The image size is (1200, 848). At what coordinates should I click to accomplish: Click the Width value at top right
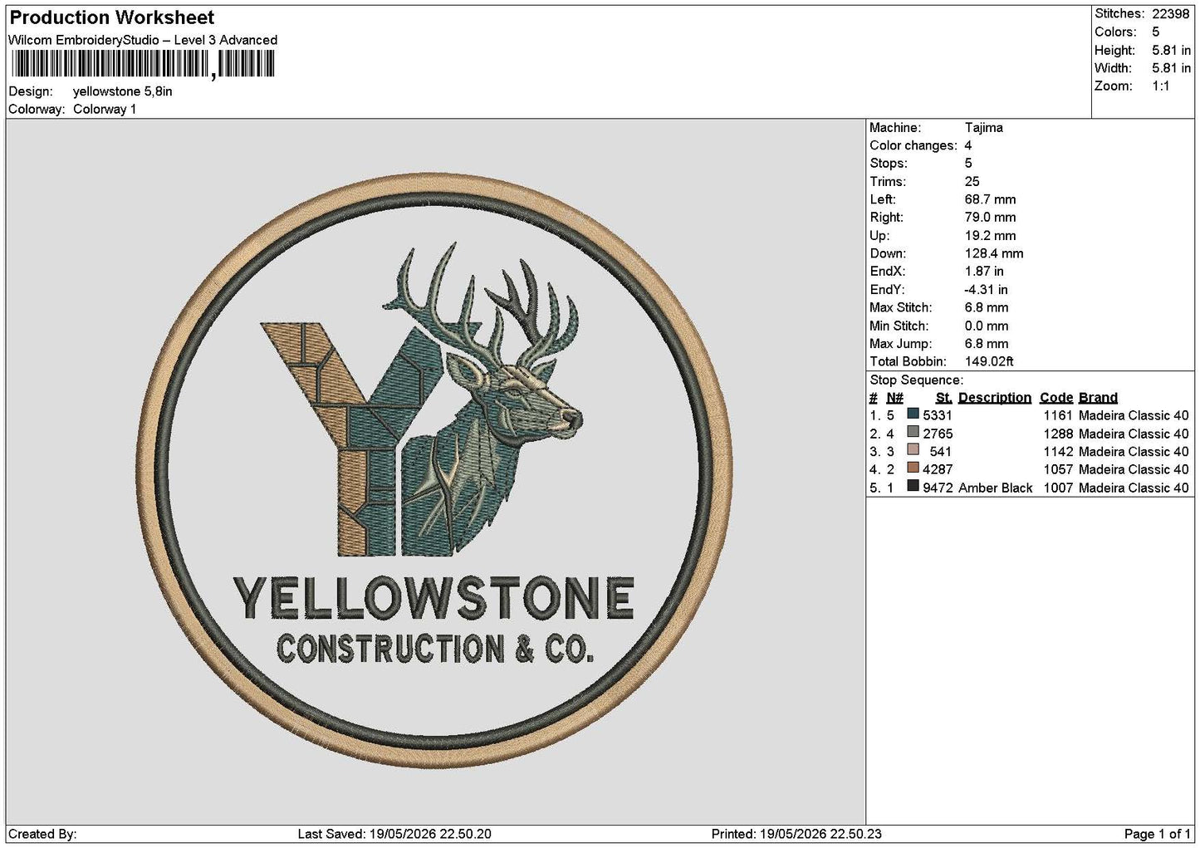(x=1171, y=68)
